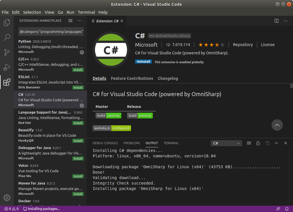Screen dimensions: 293x212
Task: Open manage gear for Python extension
Action: click(82, 52)
